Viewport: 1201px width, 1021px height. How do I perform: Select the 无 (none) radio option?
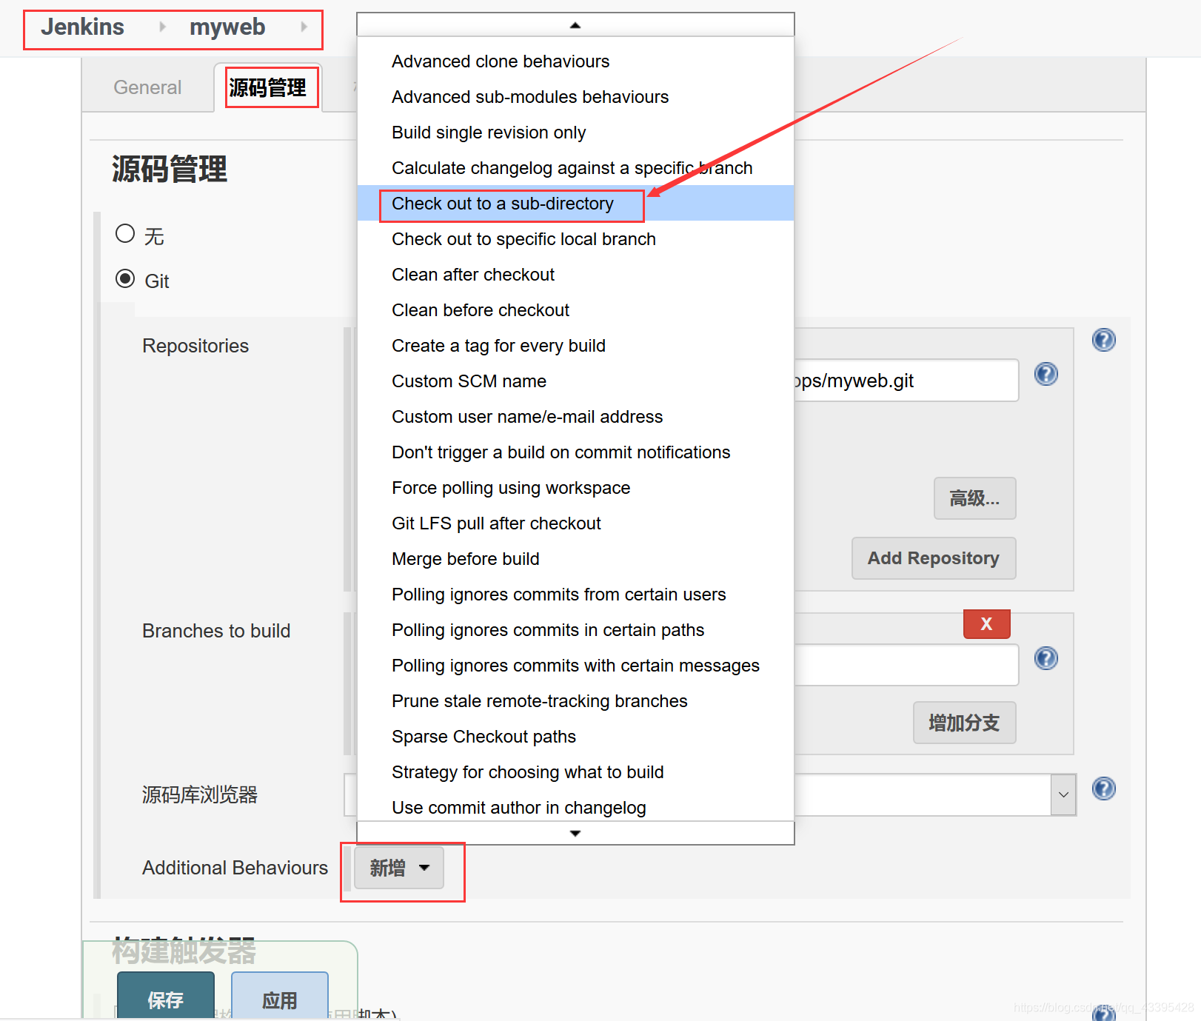[x=125, y=234]
